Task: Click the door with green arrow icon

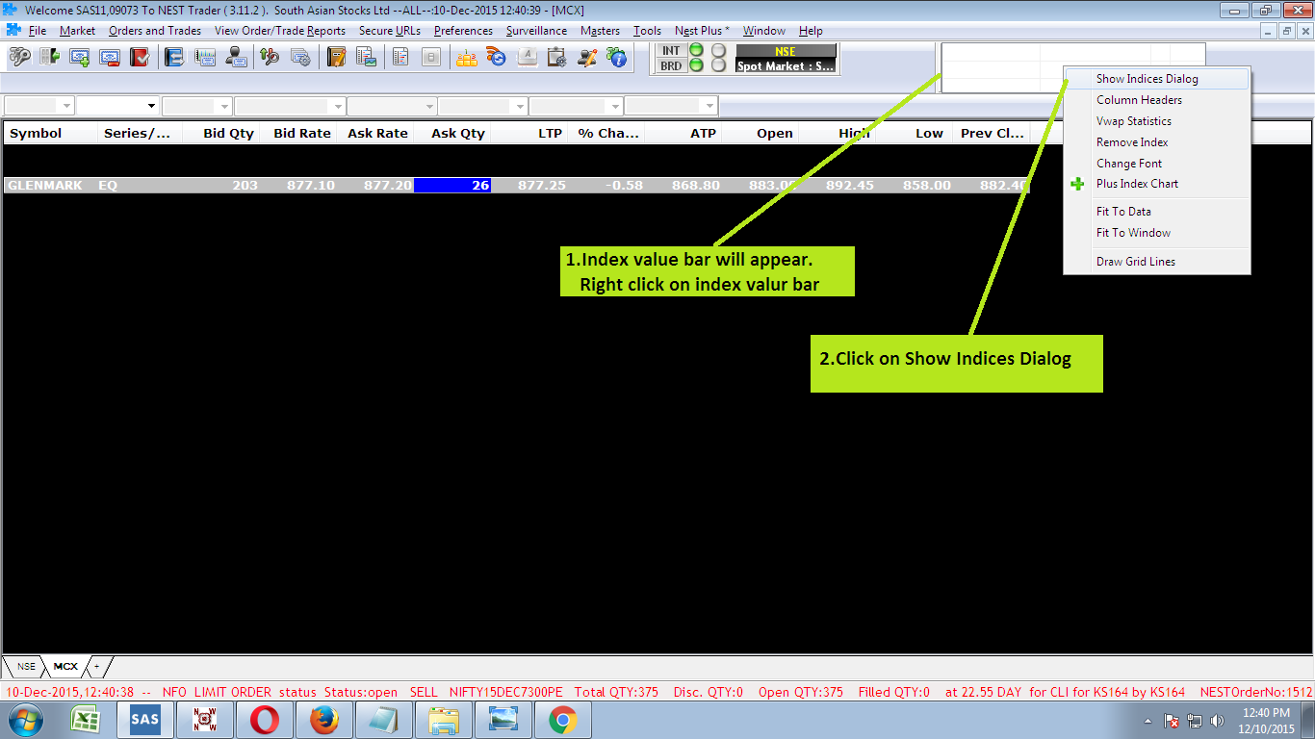Action: 49,58
